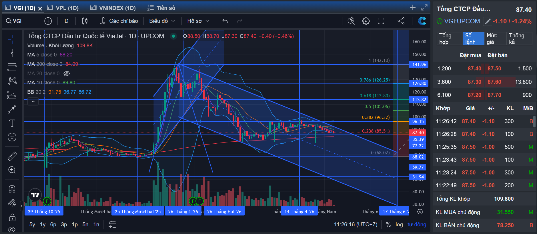Select the Tổng hợp tab
This screenshot has width=537, height=234.
449,38
